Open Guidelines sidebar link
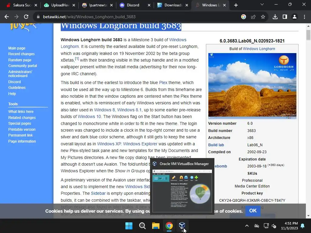The width and height of the screenshot is (311, 233). tap(17, 88)
